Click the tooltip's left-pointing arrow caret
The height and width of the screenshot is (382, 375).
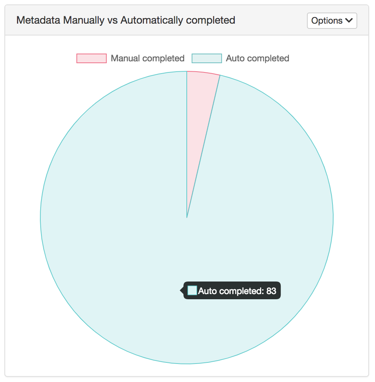(182, 291)
